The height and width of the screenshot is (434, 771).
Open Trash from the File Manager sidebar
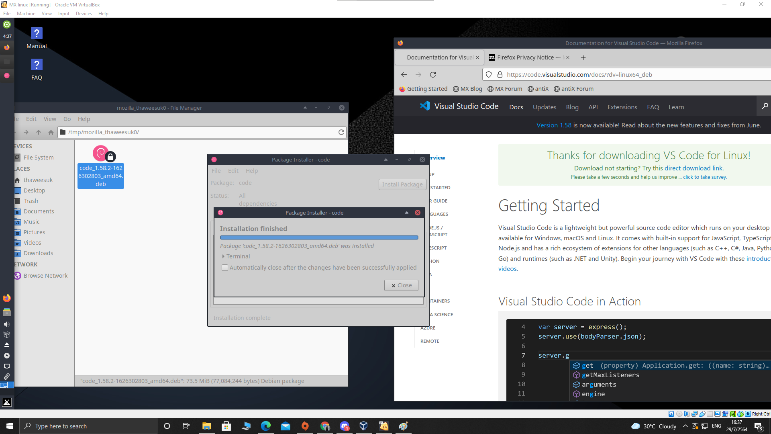pyautogui.click(x=31, y=201)
